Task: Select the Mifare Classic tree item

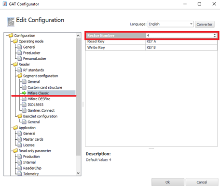Action: pos(38,93)
